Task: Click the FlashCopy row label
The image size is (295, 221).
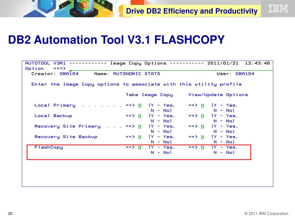Action: 48,147
